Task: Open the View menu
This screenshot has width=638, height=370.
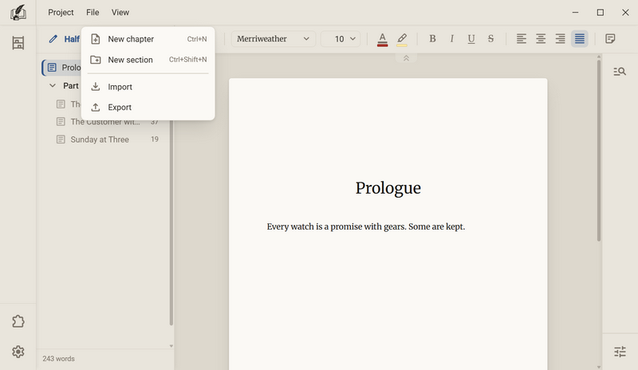Action: tap(120, 13)
